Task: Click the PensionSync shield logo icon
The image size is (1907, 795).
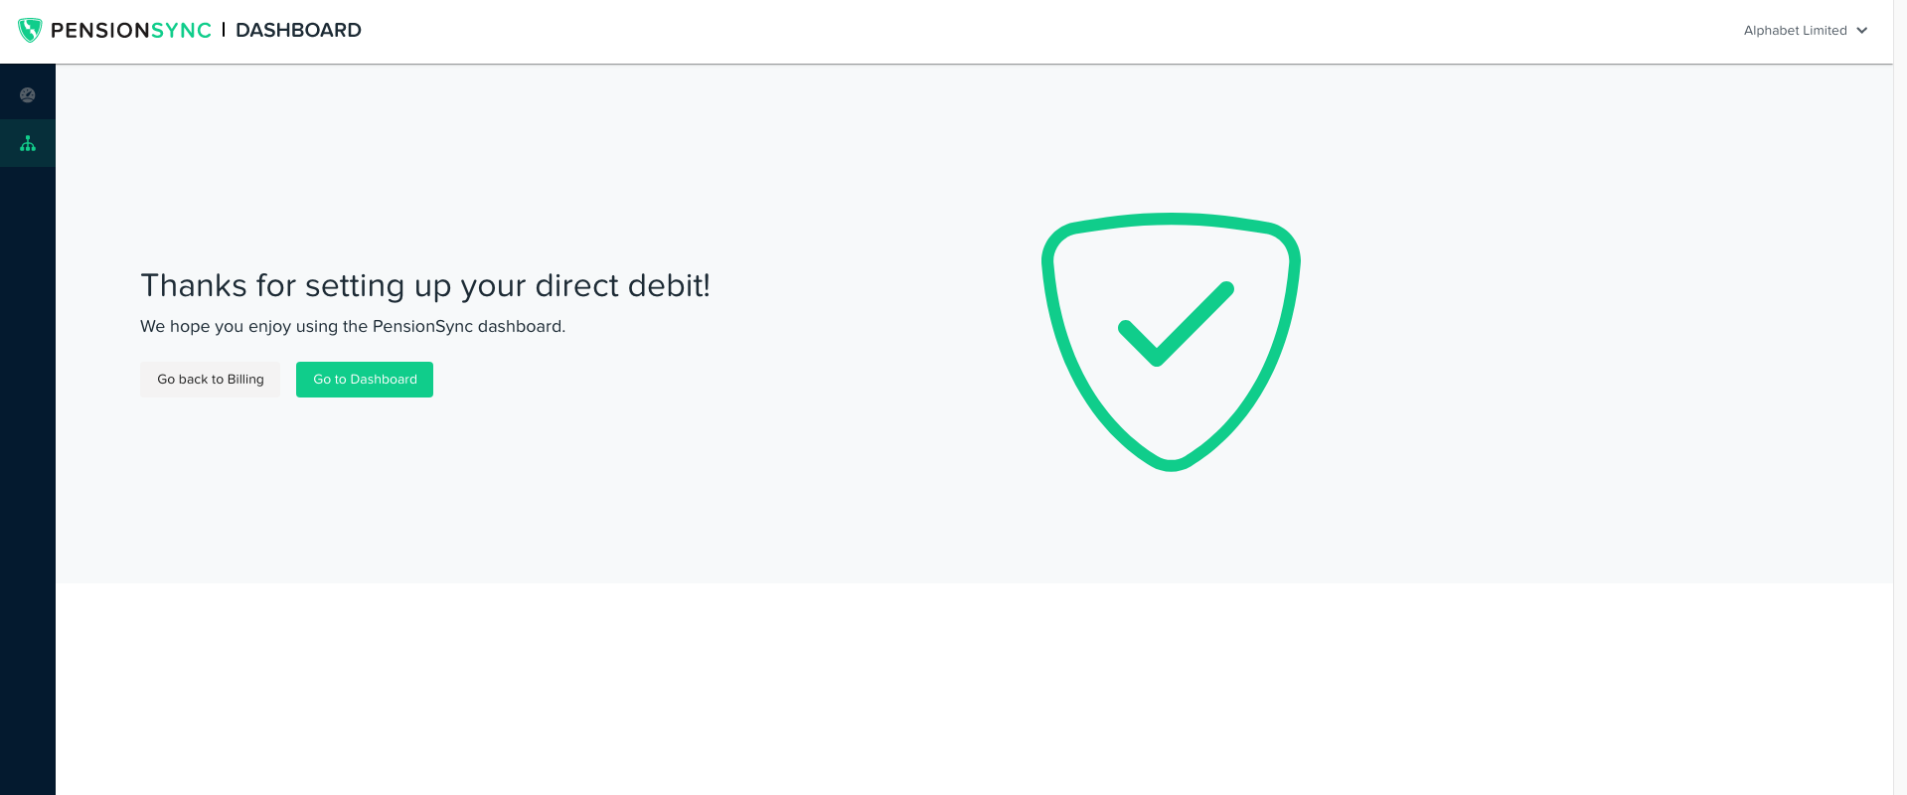Action: 30,30
